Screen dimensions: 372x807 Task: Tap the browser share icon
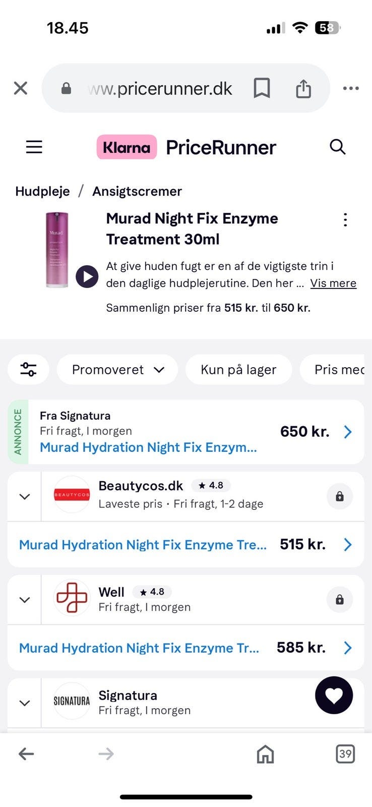point(303,88)
